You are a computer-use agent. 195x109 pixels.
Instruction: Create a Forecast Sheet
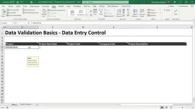coord(142,13)
